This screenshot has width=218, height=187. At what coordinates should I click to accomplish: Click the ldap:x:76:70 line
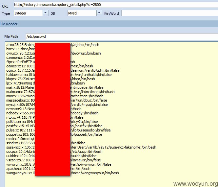[x=50, y=79]
